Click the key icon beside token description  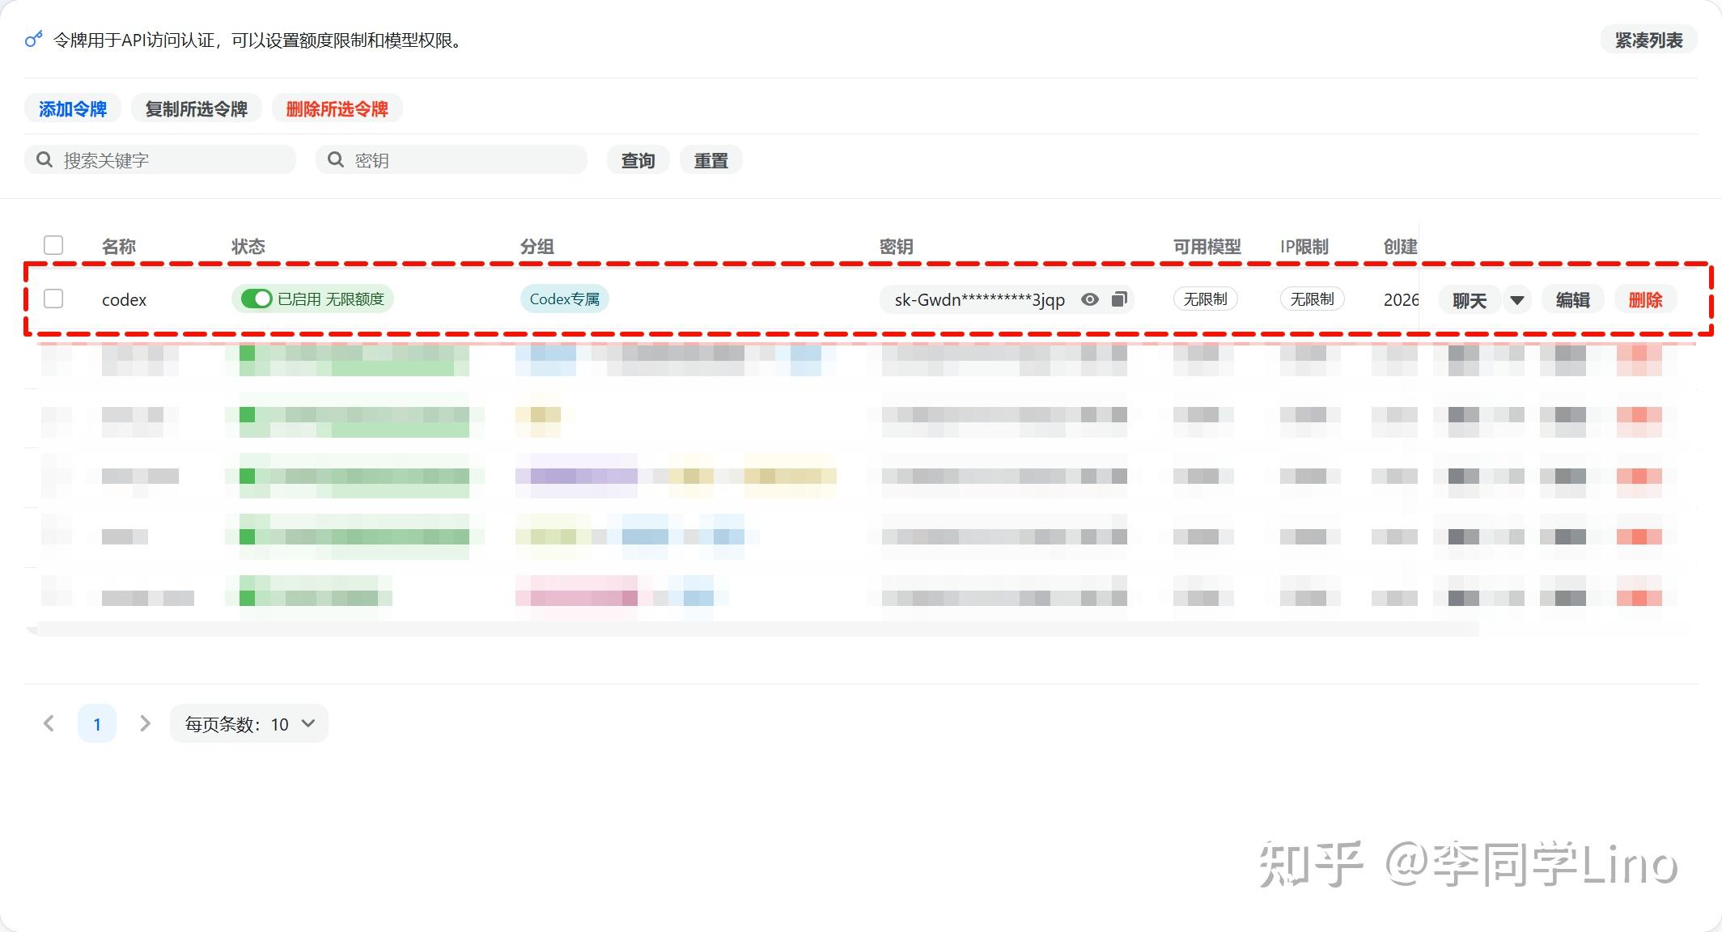33,39
